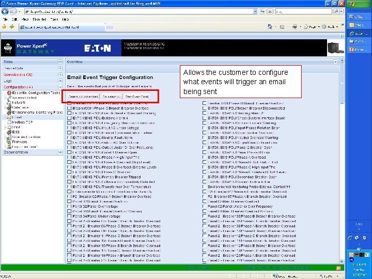Click the orange RSS feed icon in footer
The height and width of the screenshot is (279, 372).
click(x=338, y=268)
